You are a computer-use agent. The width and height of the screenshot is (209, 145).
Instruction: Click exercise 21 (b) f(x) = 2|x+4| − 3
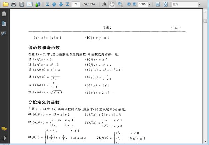point(103,115)
